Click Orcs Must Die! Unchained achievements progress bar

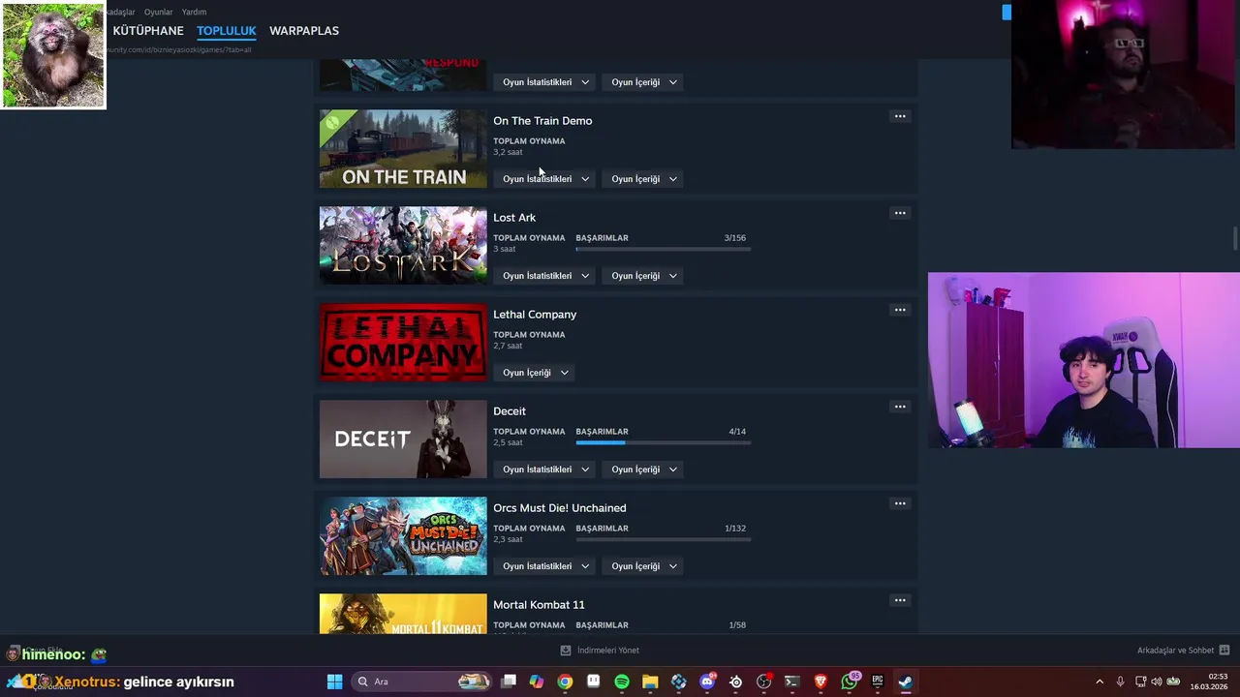(x=664, y=540)
